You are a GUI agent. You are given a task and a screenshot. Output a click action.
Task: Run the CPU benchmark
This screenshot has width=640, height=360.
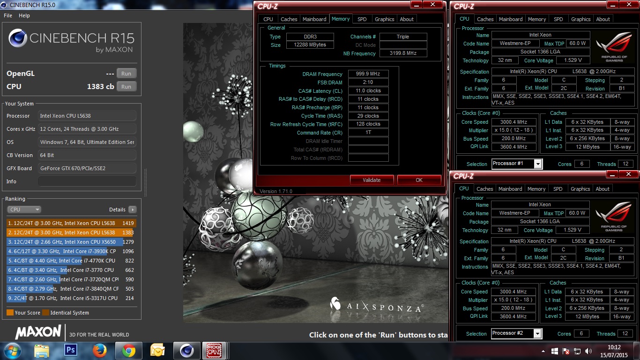127,87
